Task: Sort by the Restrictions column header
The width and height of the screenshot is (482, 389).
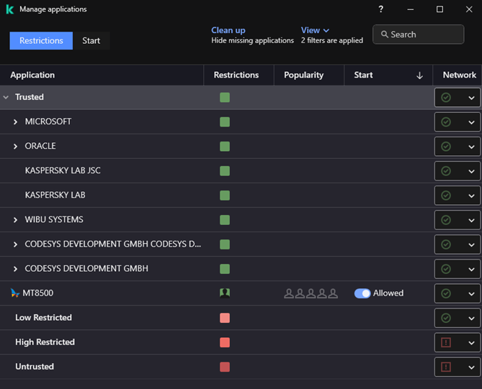Action: pos(238,75)
